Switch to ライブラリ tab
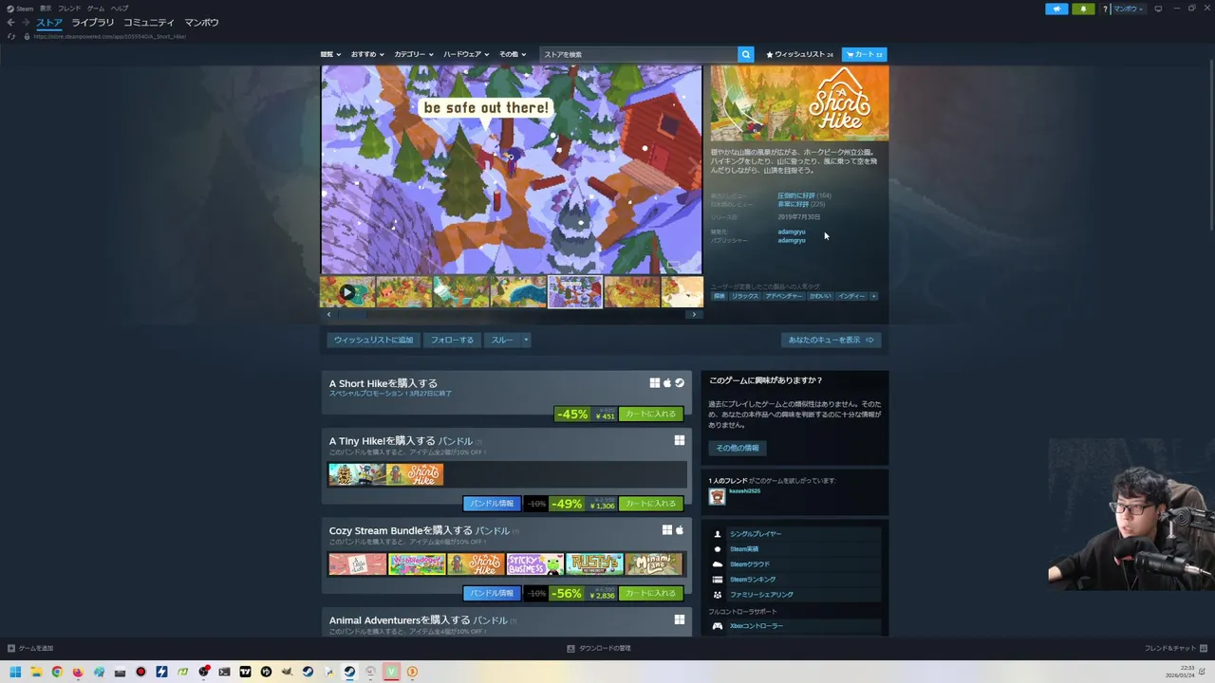1215x683 pixels. coord(92,22)
